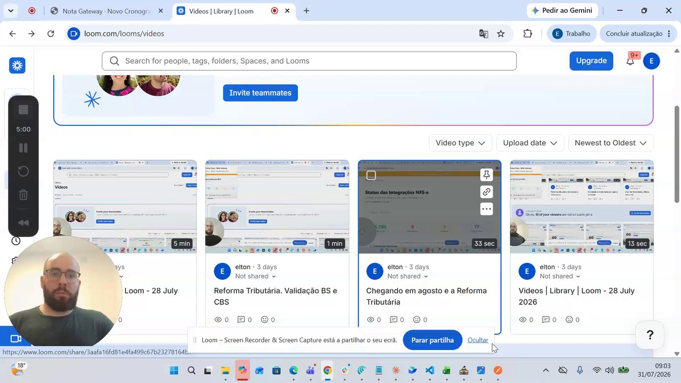Restart the recording with the circular arrow
The image size is (681, 383).
[x=23, y=171]
